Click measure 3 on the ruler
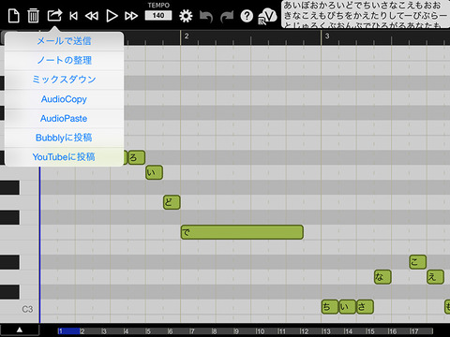The image size is (450, 337). (327, 36)
